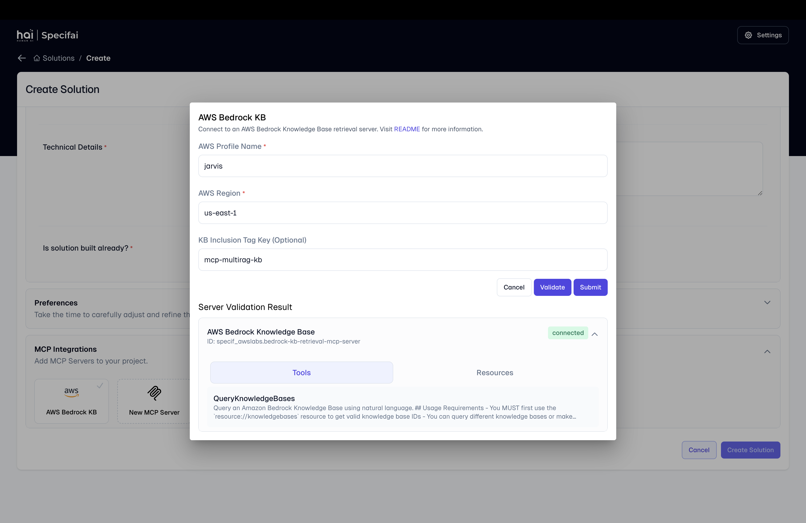Click the back arrow icon
806x523 pixels.
click(x=22, y=58)
